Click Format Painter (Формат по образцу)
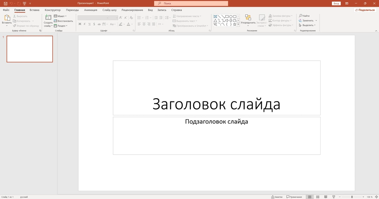 tap(26, 26)
